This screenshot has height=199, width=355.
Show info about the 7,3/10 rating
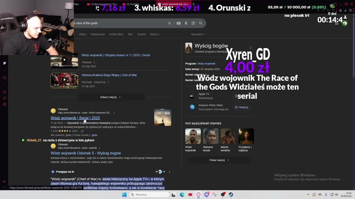[82, 131]
